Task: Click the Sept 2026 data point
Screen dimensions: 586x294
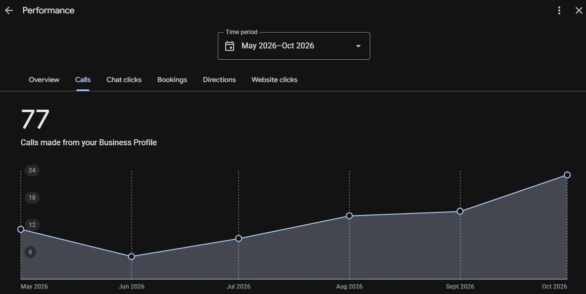Action: click(460, 211)
